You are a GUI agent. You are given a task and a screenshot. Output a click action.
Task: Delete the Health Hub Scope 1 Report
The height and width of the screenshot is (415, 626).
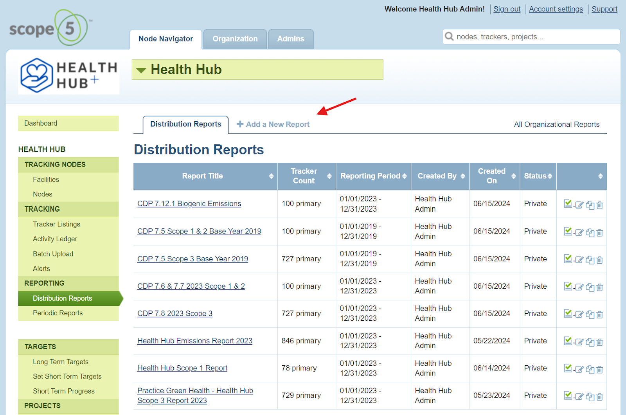click(x=600, y=369)
